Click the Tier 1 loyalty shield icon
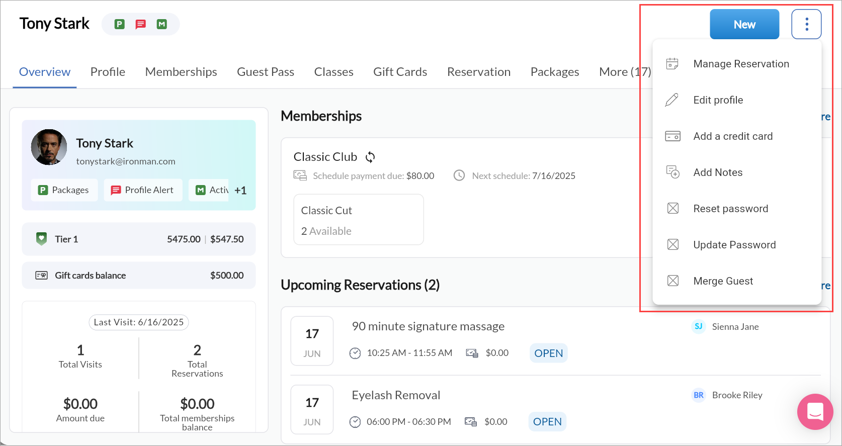842x446 pixels. coord(42,239)
